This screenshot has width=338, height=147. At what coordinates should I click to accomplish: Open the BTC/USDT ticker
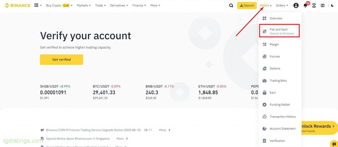point(107,93)
